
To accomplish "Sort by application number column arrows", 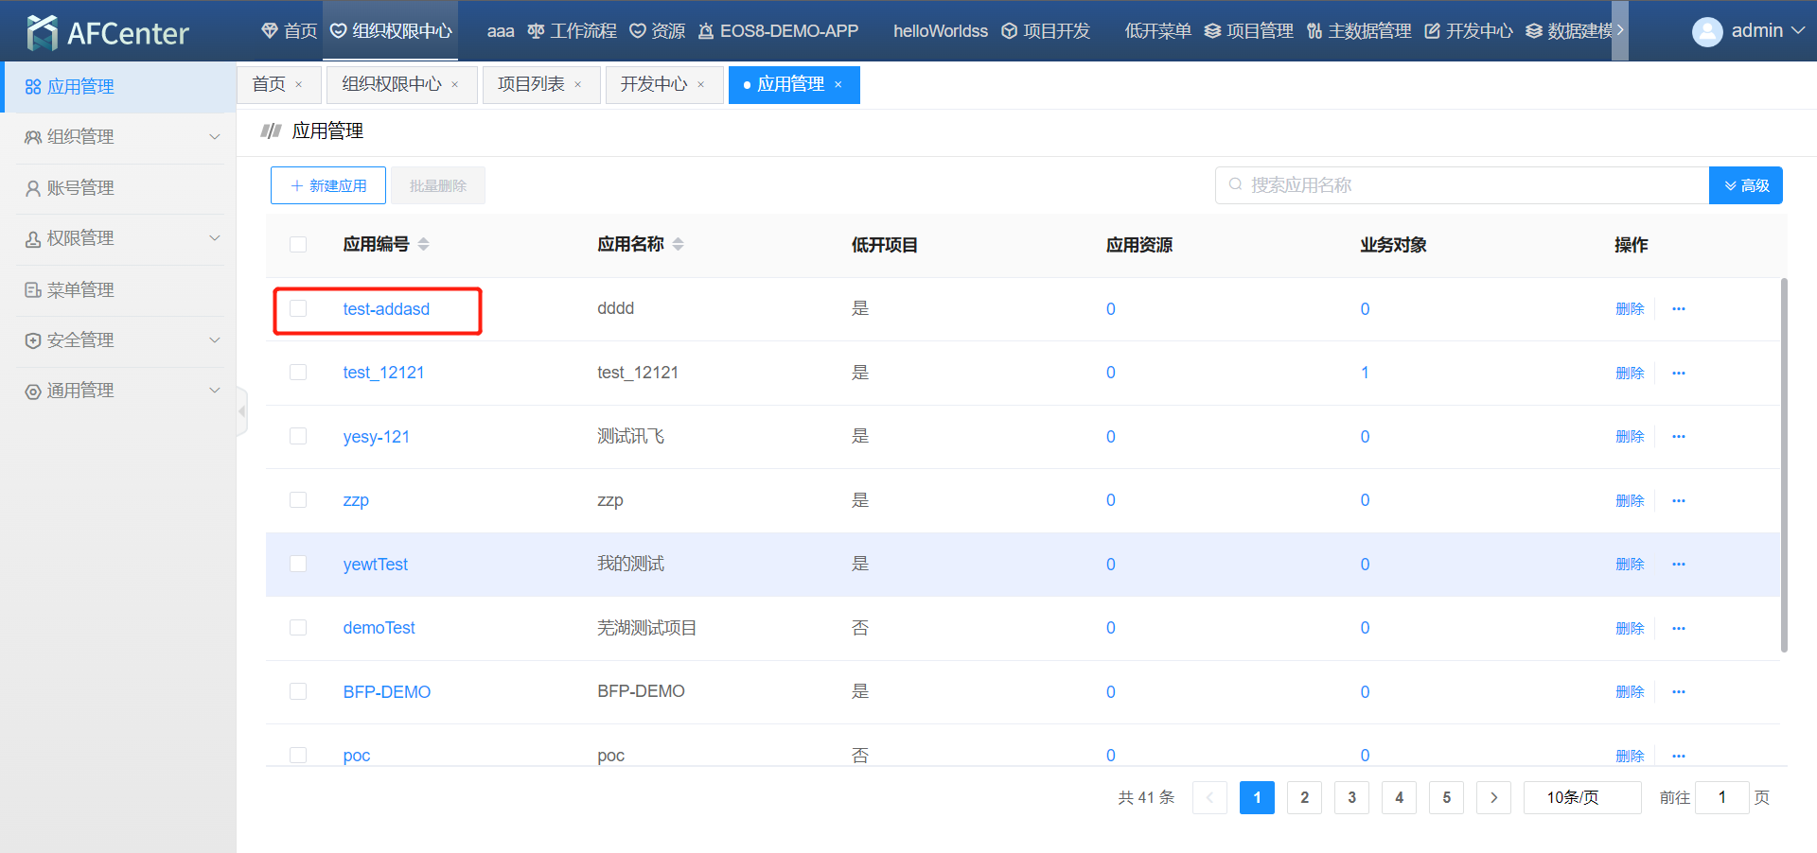I will pyautogui.click(x=423, y=244).
